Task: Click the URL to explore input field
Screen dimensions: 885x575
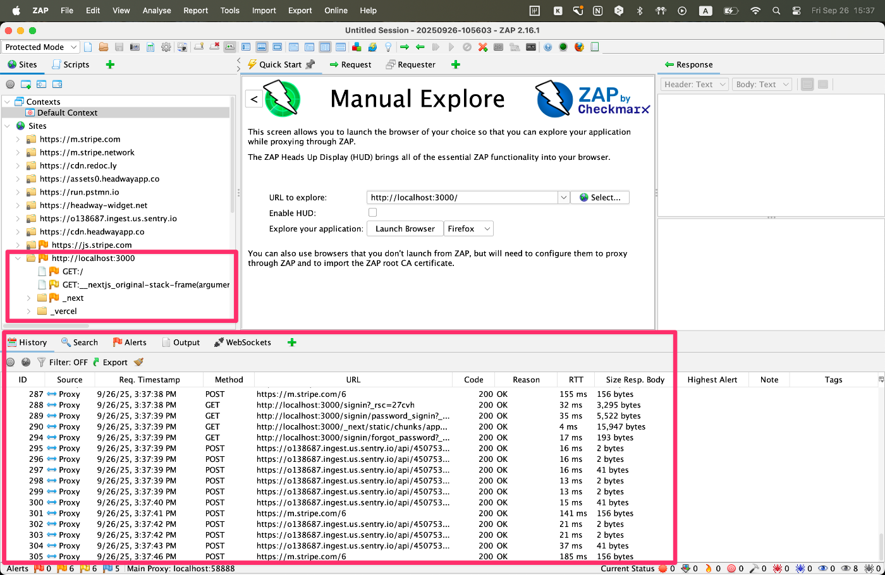Action: point(462,197)
